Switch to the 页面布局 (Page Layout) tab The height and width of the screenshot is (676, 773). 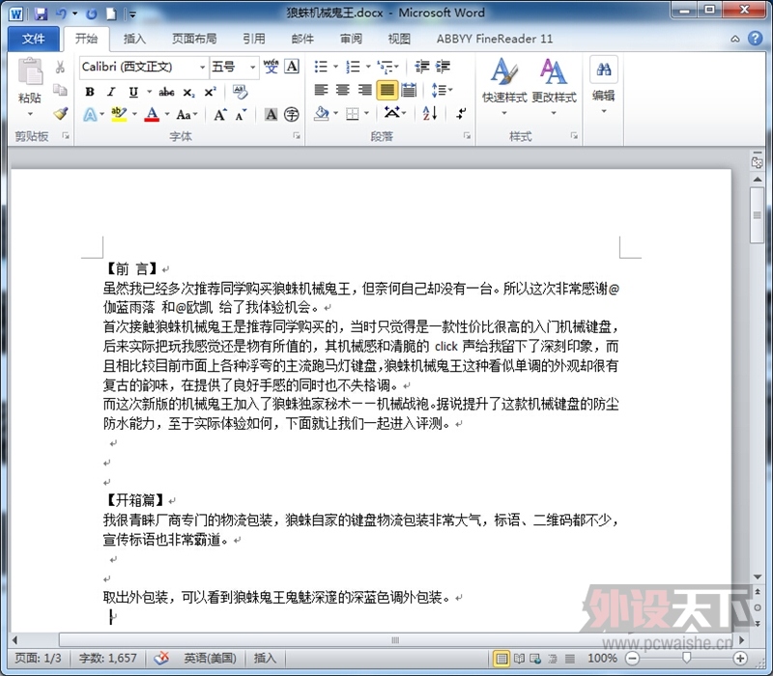pos(194,39)
